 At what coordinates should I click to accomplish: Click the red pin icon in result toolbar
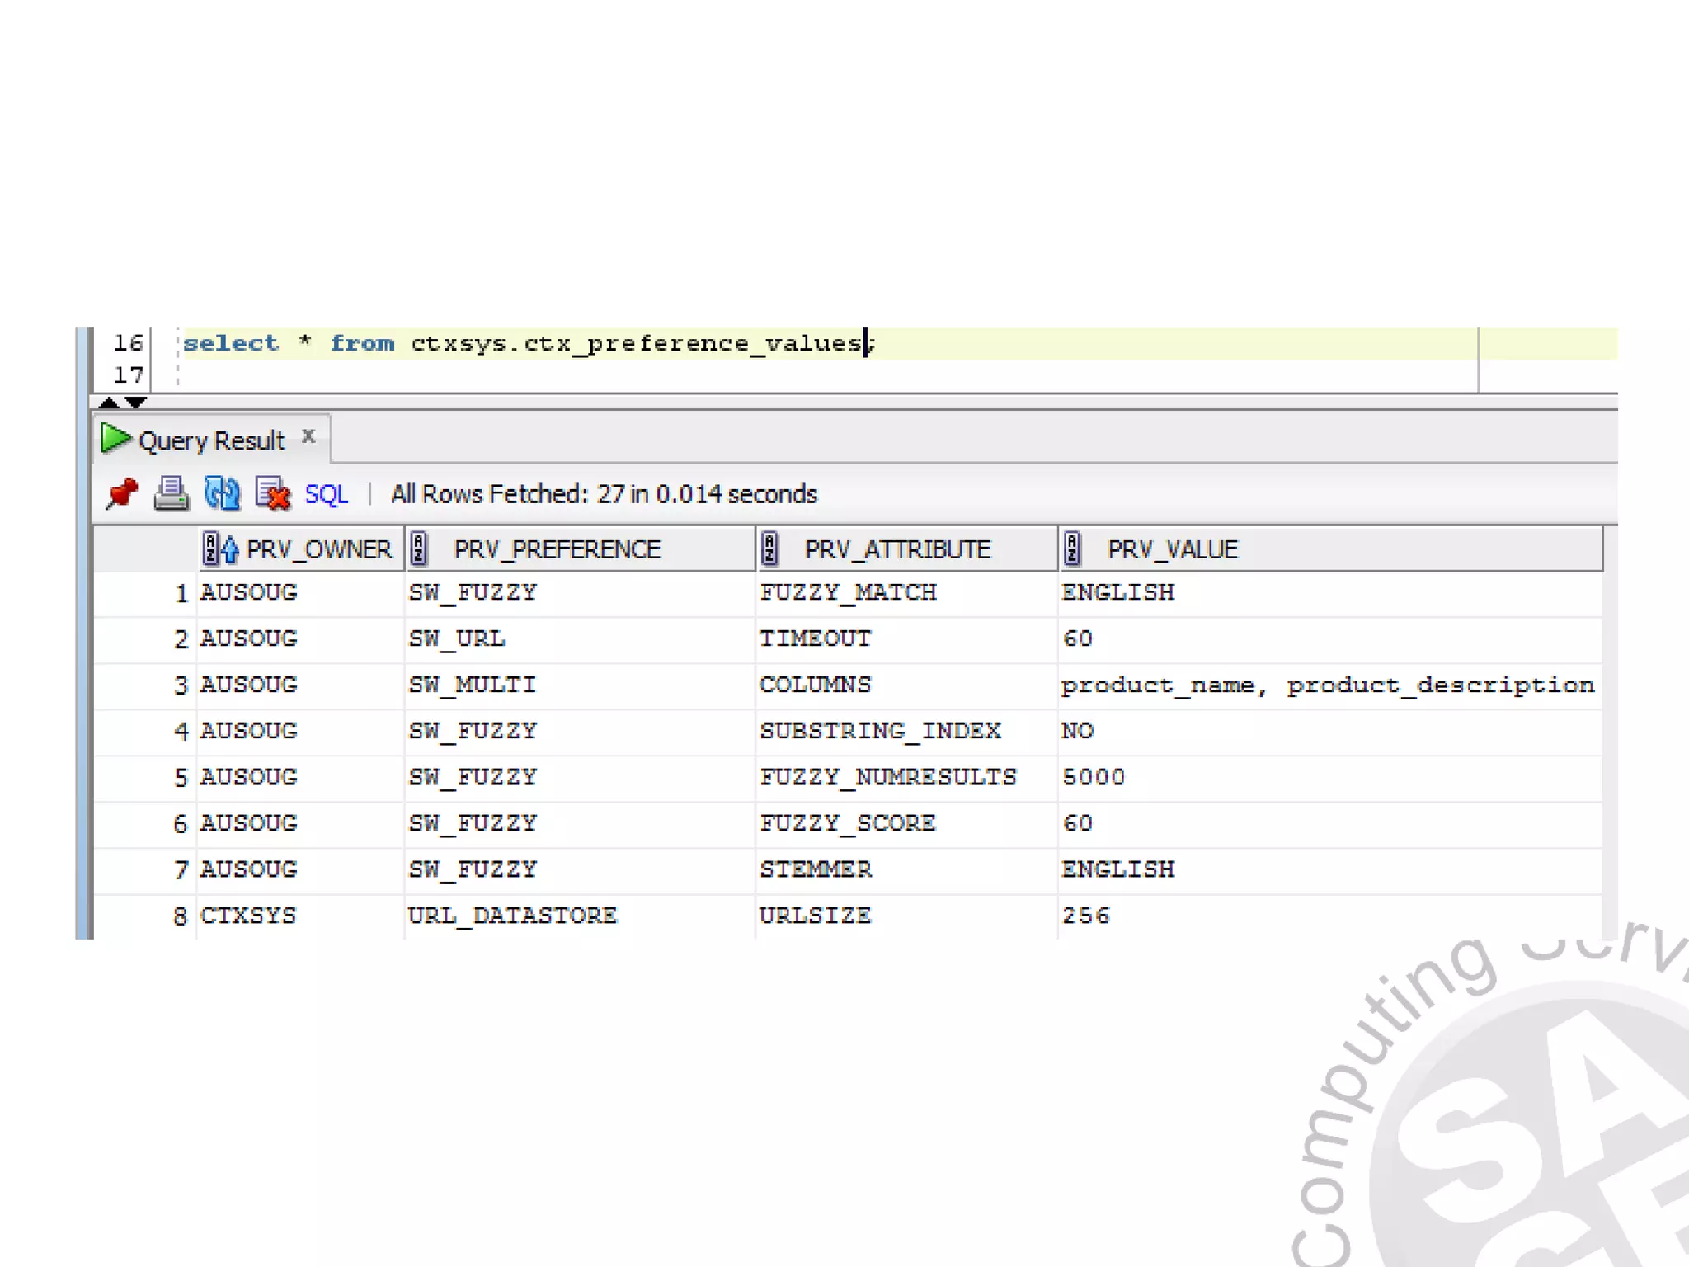pos(122,493)
